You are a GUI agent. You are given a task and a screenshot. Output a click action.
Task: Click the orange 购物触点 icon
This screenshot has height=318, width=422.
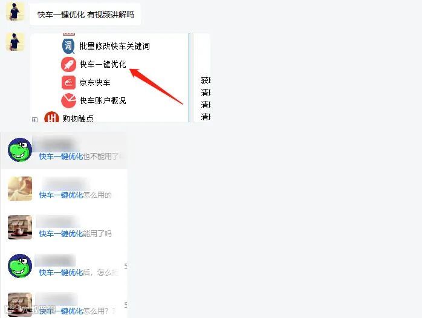(x=51, y=117)
